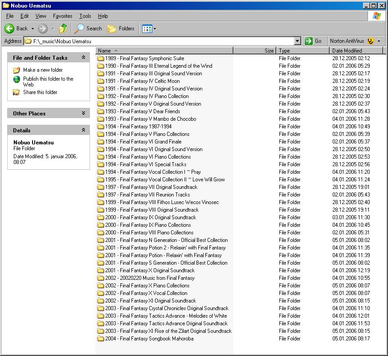Open the Views dropdown arrow
Screen dimensions: 388x356
[x=155, y=29]
